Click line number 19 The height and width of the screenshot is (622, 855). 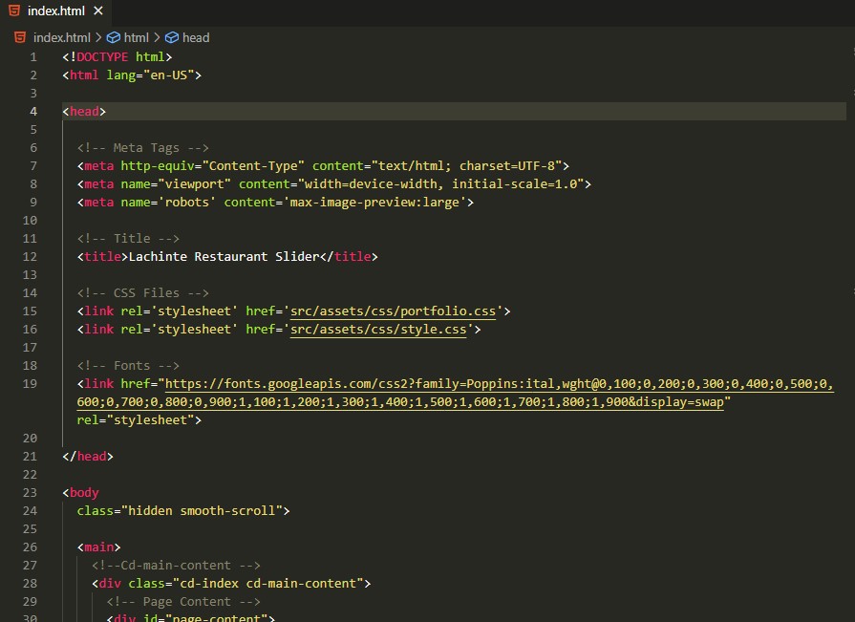coord(30,384)
